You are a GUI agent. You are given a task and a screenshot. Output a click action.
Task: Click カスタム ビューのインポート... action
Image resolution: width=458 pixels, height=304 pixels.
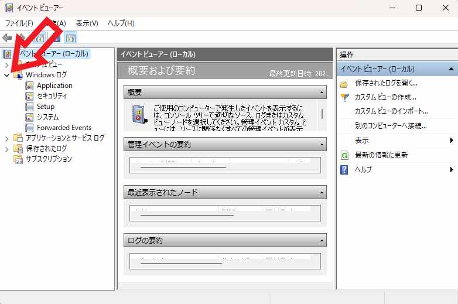point(391,111)
